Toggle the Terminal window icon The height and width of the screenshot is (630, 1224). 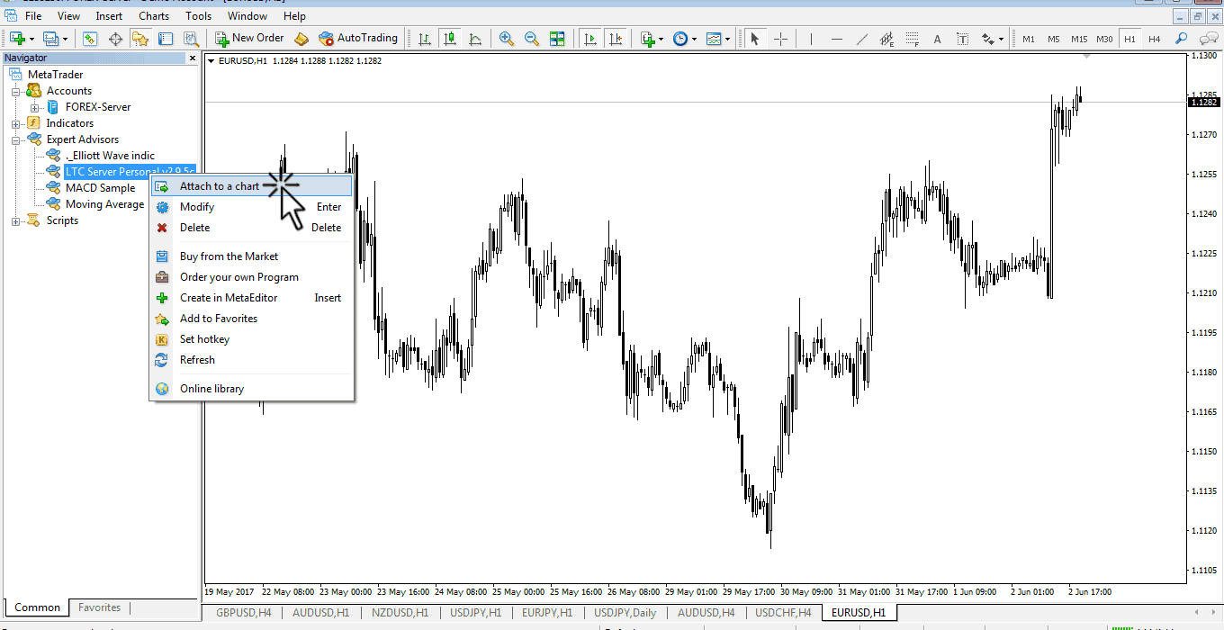click(166, 39)
